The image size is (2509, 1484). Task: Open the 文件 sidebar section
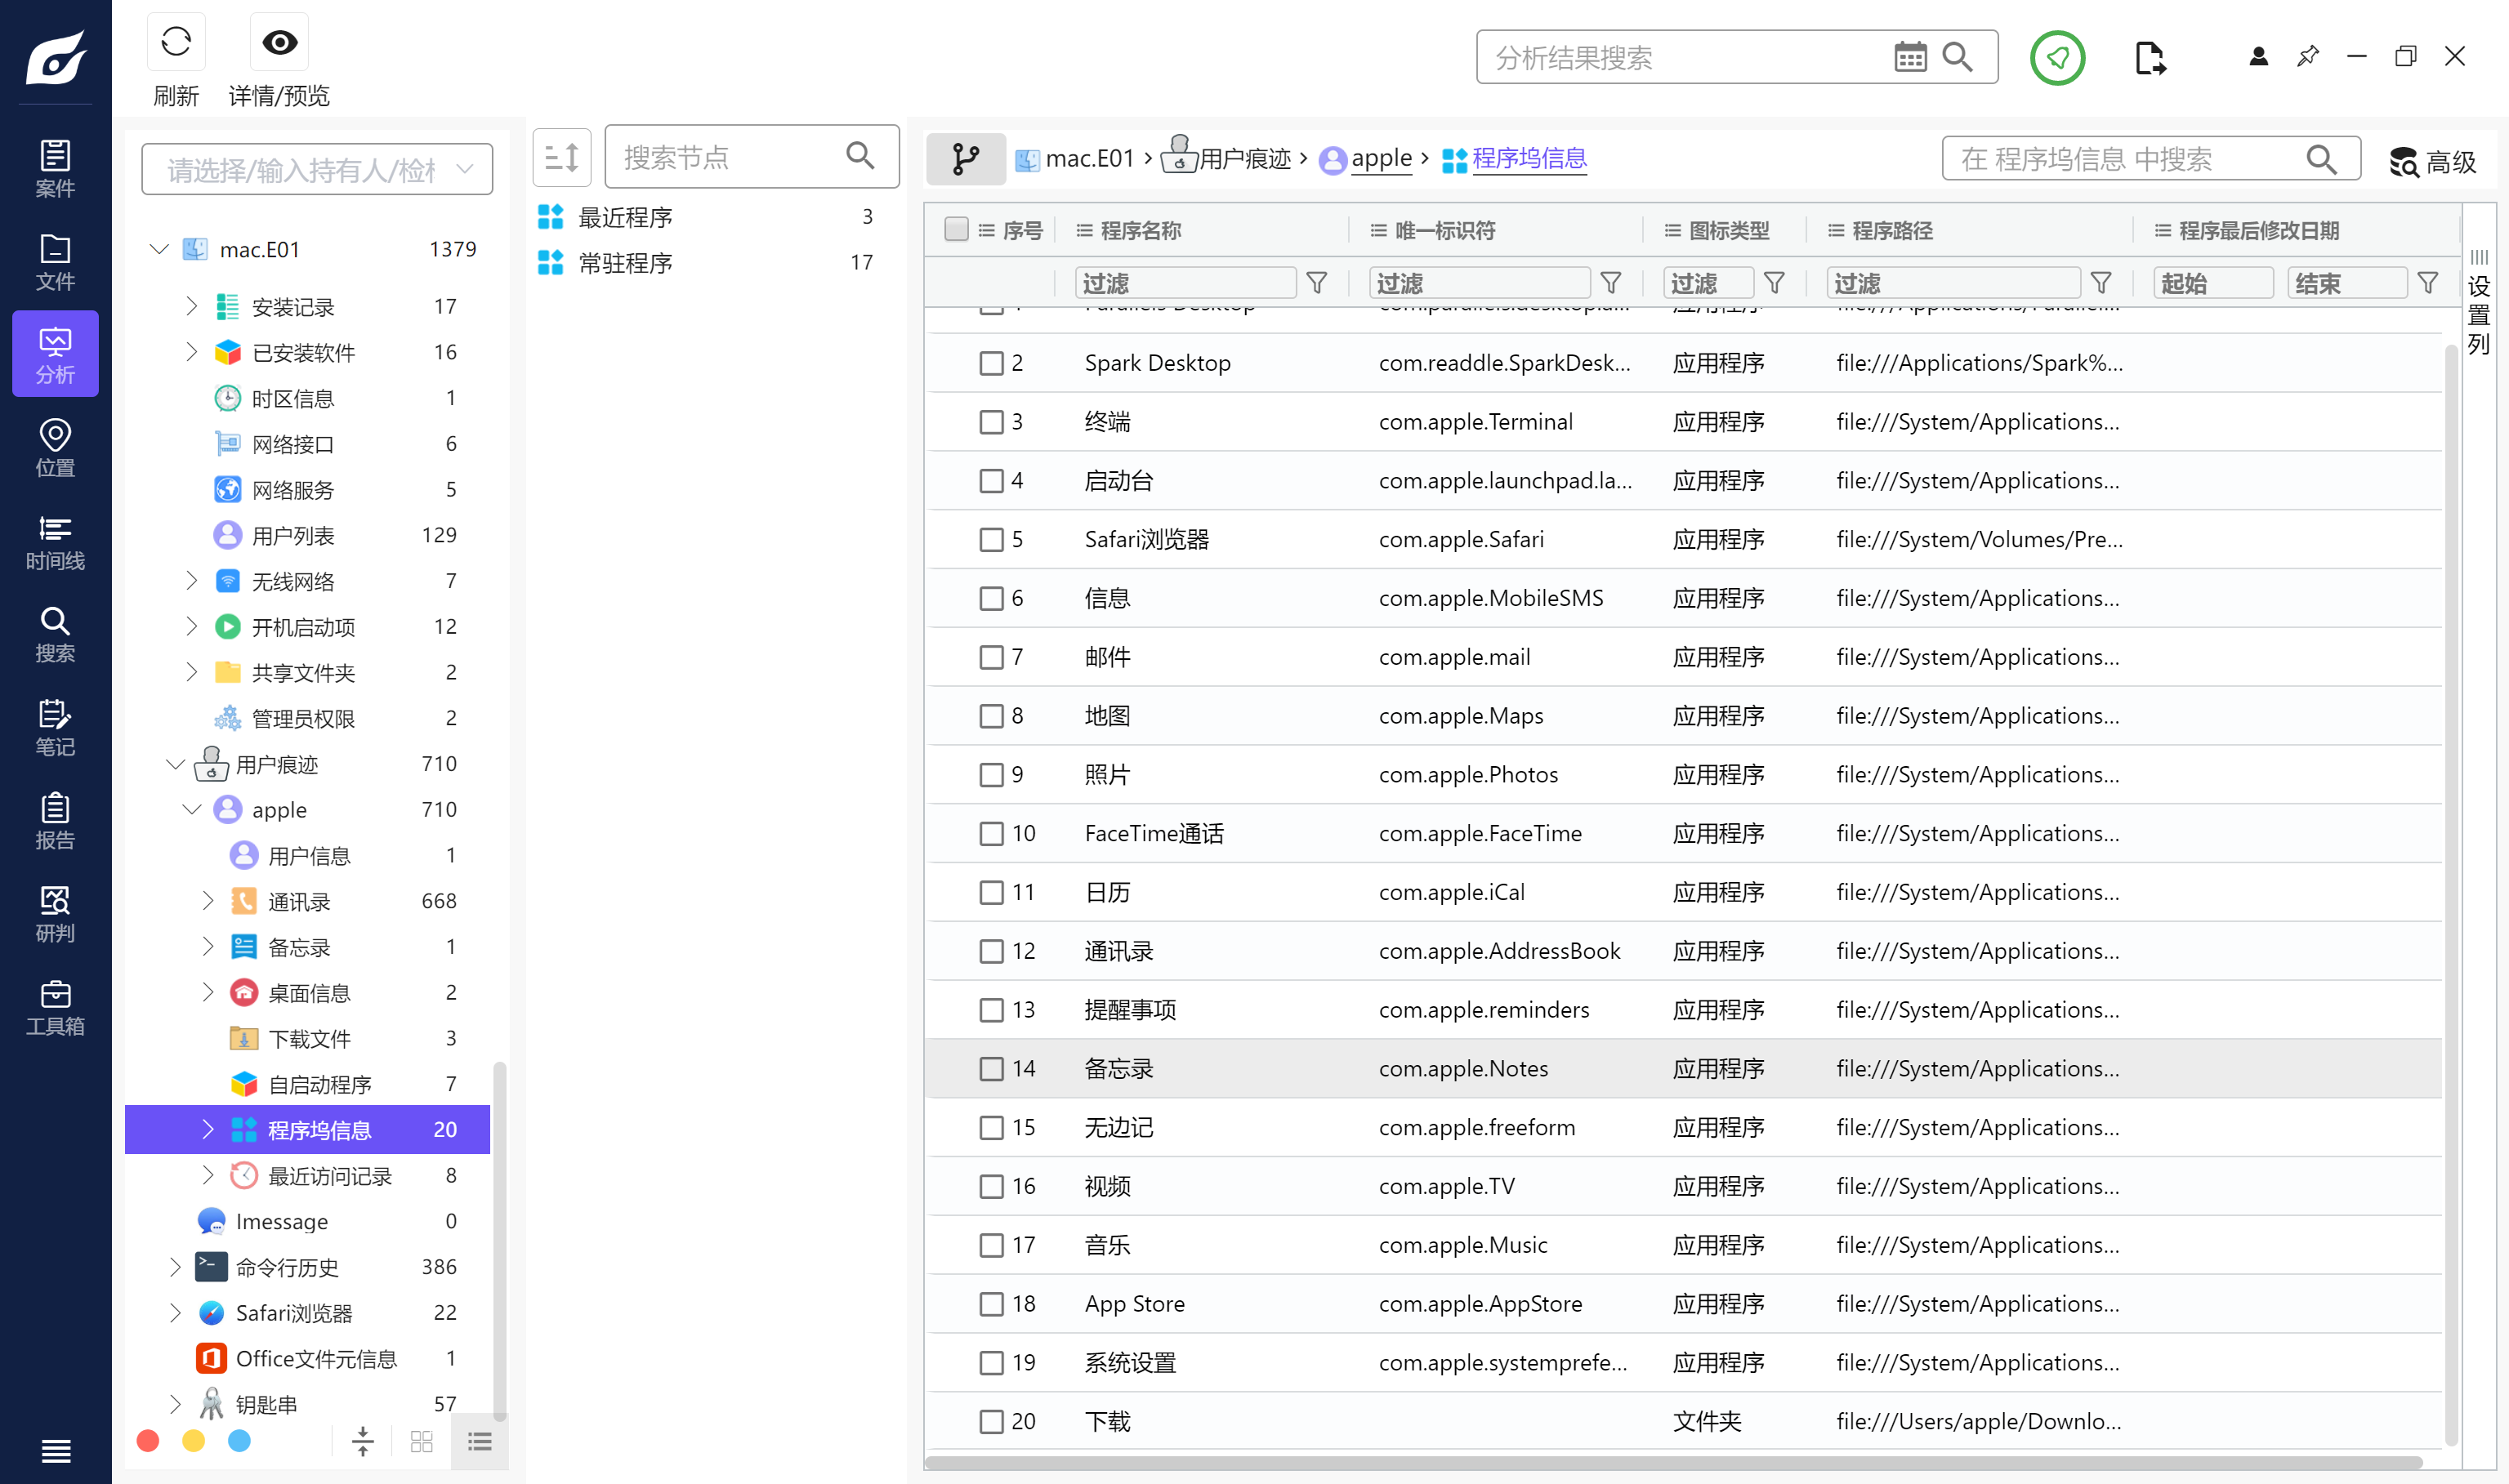click(x=55, y=262)
